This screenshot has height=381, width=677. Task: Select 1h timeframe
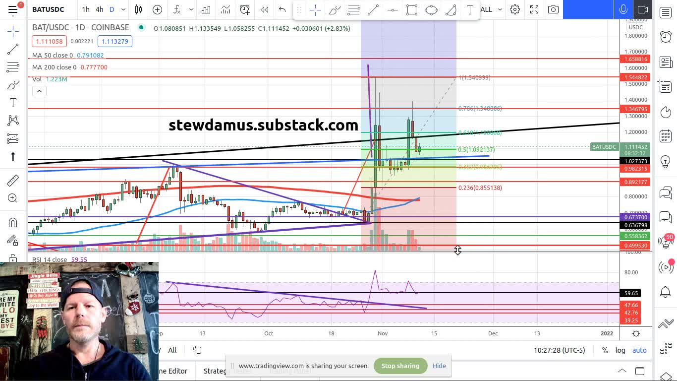coord(86,9)
